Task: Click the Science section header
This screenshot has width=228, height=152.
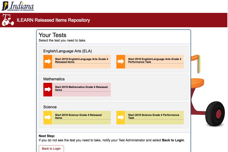Action: click(x=50, y=107)
